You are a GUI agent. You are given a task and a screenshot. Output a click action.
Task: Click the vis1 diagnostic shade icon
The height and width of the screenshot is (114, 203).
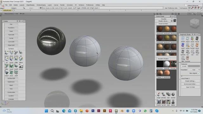point(187,52)
